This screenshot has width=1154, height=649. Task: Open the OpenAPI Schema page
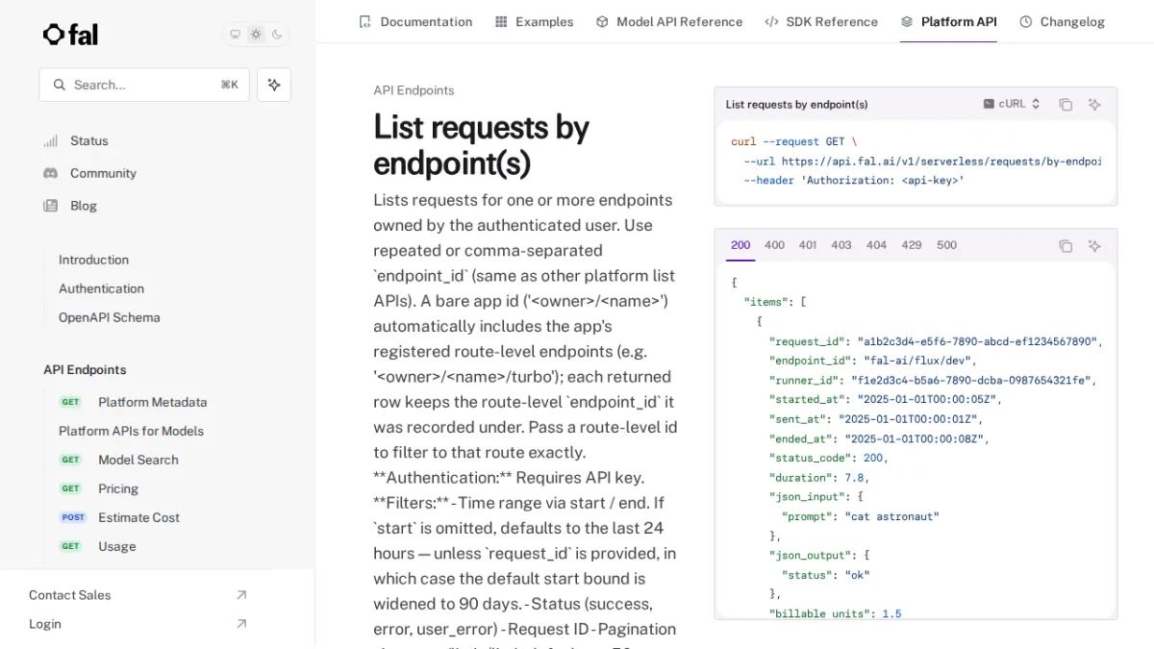(x=110, y=317)
